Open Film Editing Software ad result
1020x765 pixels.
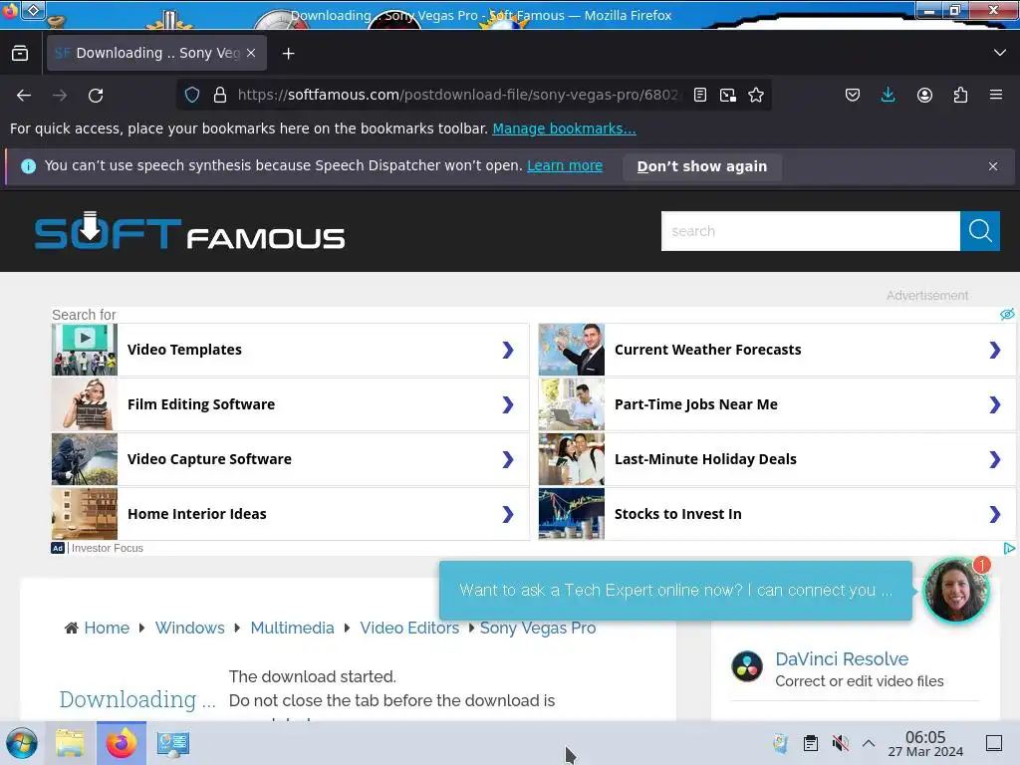(290, 404)
